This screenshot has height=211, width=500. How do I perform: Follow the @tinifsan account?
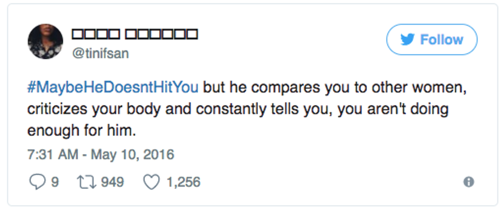(x=431, y=40)
